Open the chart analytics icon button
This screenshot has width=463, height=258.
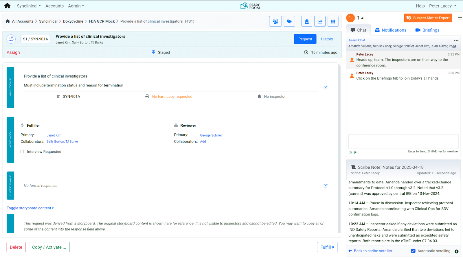click(320, 21)
